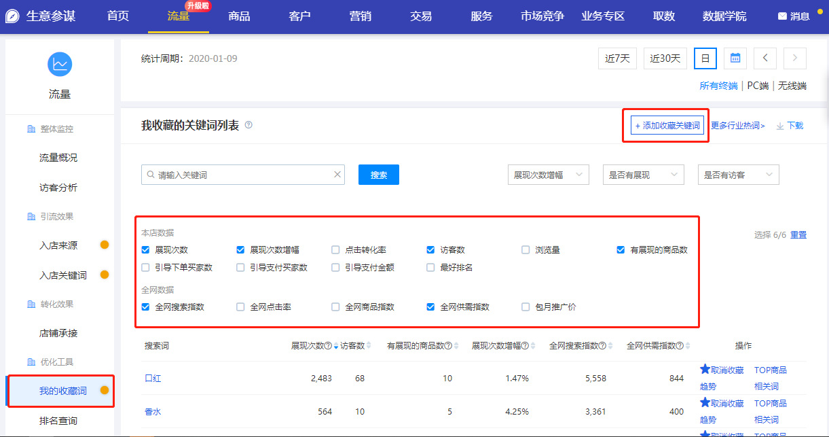Click the 流量 chart icon in sidebar
The width and height of the screenshot is (829, 437).
[x=60, y=65]
